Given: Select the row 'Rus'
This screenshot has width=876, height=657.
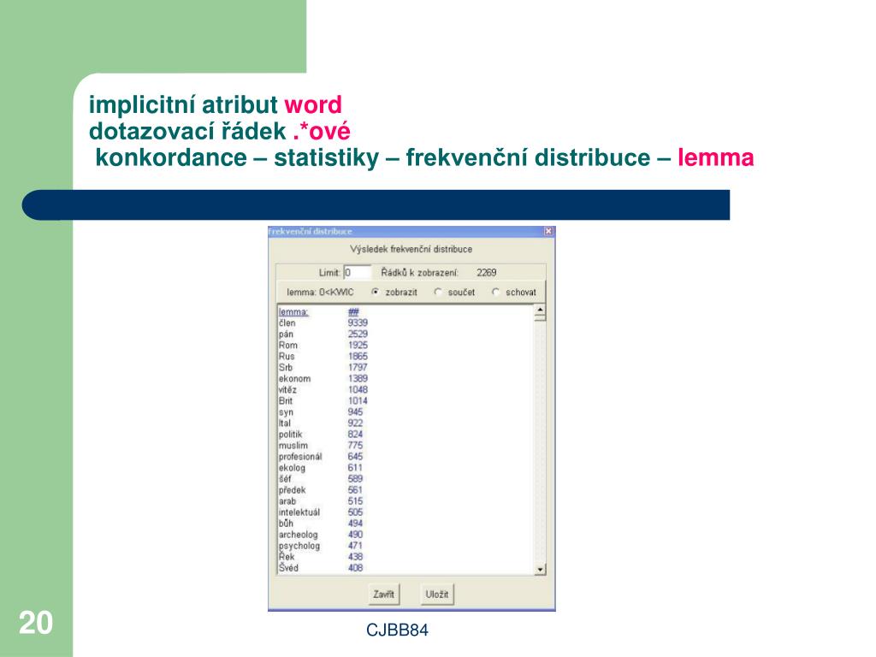Looking at the screenshot, I should [323, 357].
